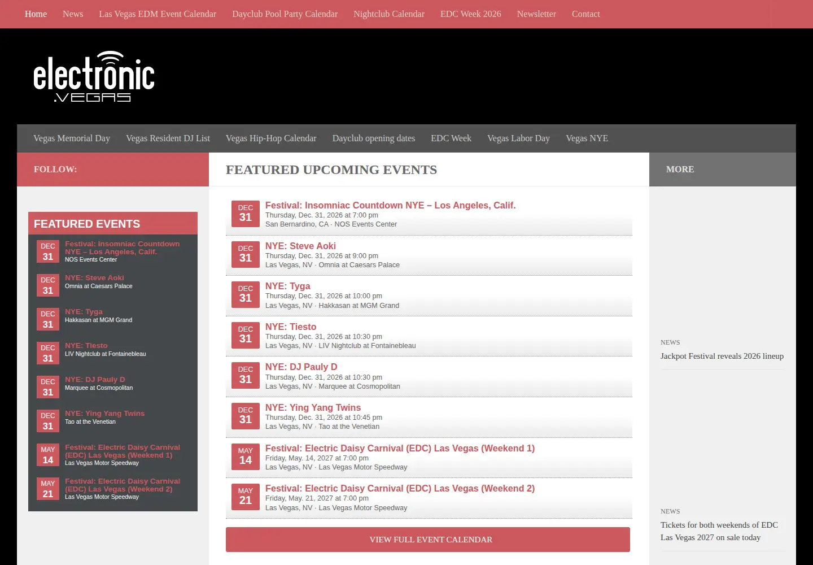Open NYE: Ying Yang Twins in dark Featured Events widget
This screenshot has width=813, height=565.
pyautogui.click(x=104, y=414)
